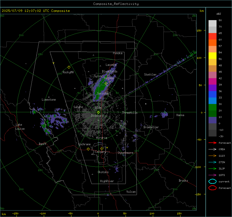
Task: Click the yellow diamond marker near Cochrane
Action: [88, 149]
